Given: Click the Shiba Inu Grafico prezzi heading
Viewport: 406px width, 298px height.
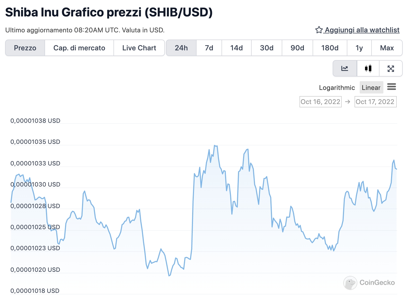Looking at the screenshot, I should 109,12.
